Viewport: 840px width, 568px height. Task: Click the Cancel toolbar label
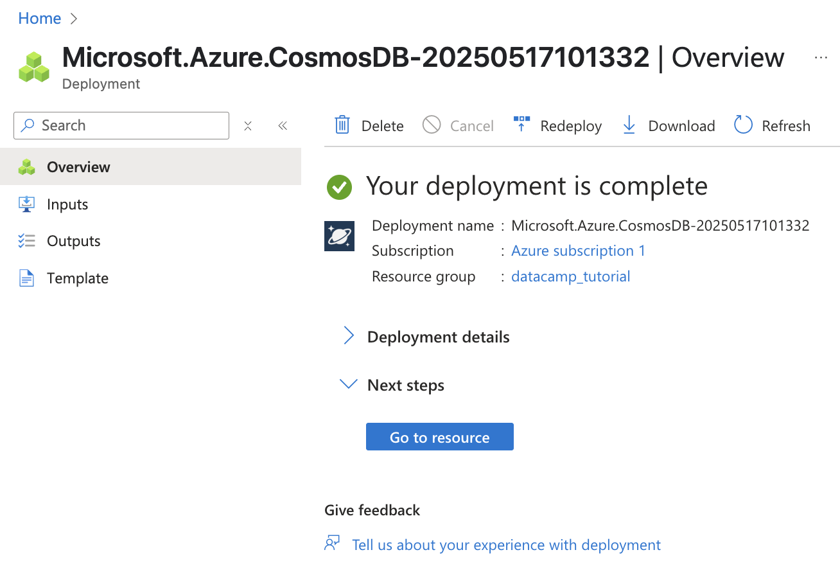point(472,126)
